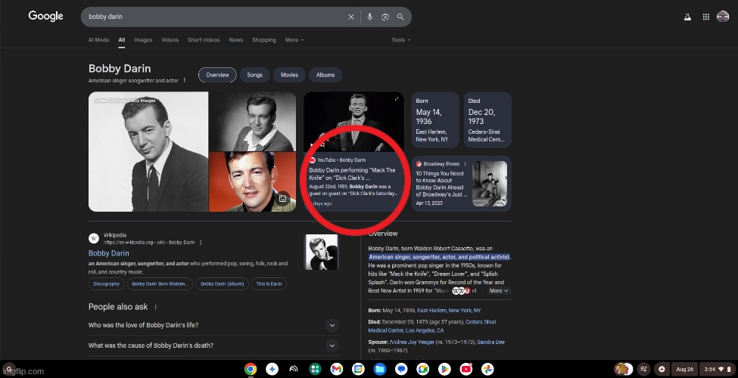Switch to AI Mode tab
Screen dimensions: 738x378
tap(99, 40)
